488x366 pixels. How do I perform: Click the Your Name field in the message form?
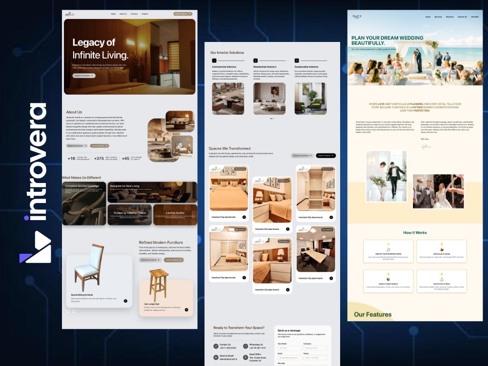coord(289,348)
